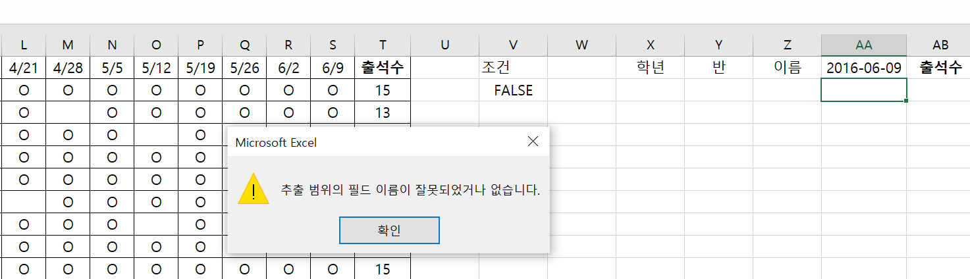The image size is (970, 279).
Task: Select the 출석수 cell in column AB
Action: [x=940, y=68]
